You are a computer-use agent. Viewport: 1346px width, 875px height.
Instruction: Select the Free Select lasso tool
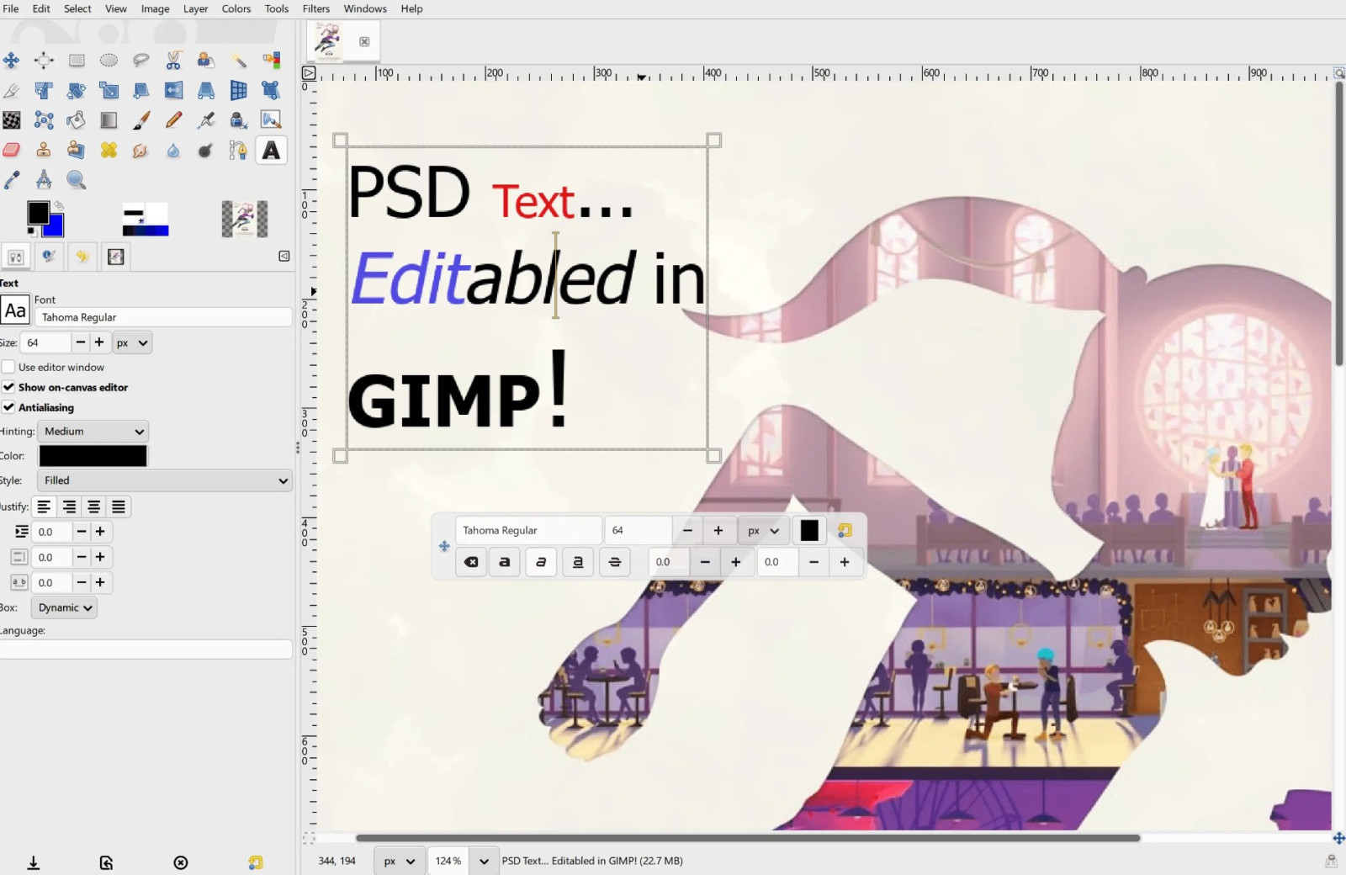tap(141, 60)
